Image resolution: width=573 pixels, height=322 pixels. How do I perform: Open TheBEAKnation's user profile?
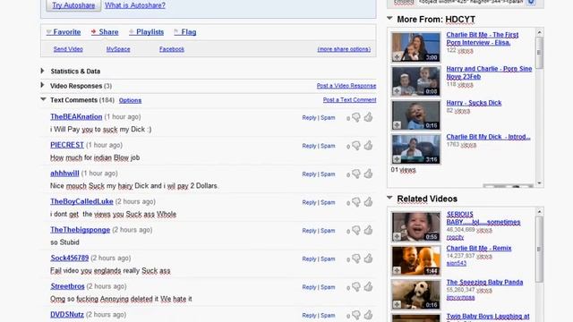76,117
